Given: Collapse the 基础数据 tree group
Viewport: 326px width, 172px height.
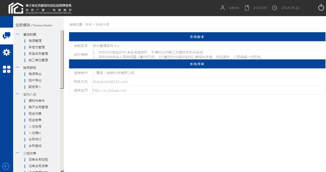Looking at the screenshot, I should pyautogui.click(x=17, y=34).
